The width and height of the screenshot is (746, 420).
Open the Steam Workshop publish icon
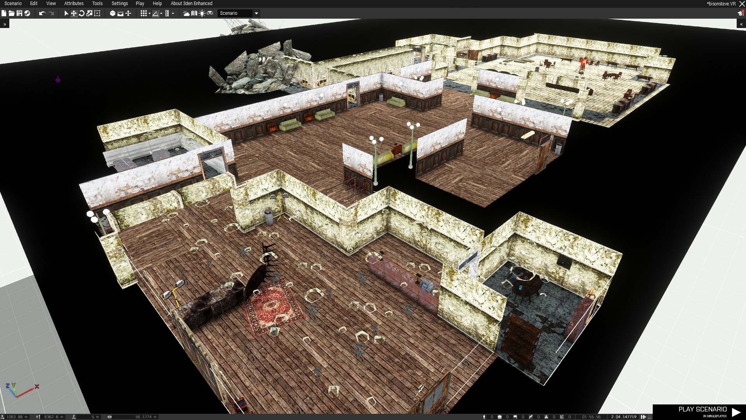[x=27, y=13]
